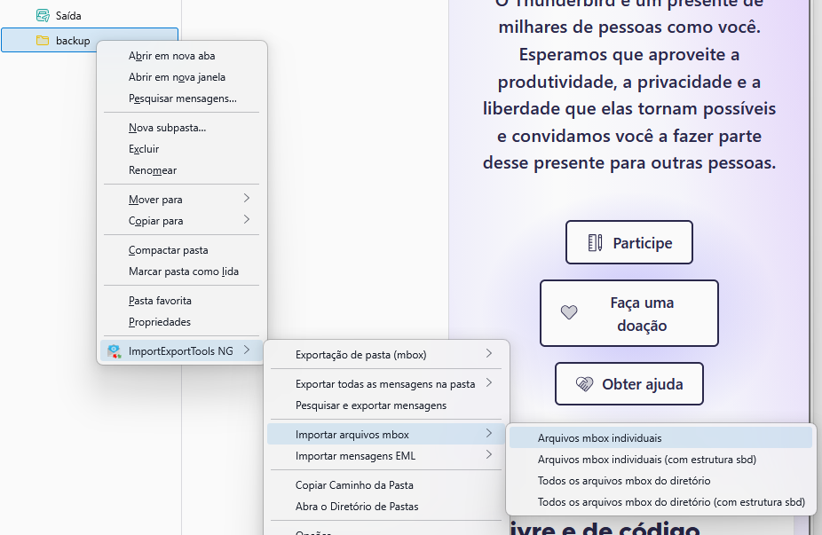This screenshot has height=535, width=822.
Task: Select Pesquisar e exportar mensagens
Action: [x=386, y=405]
